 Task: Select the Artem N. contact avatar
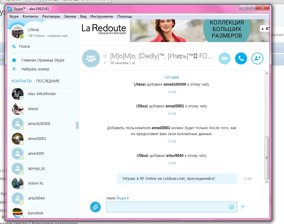(x=18, y=183)
